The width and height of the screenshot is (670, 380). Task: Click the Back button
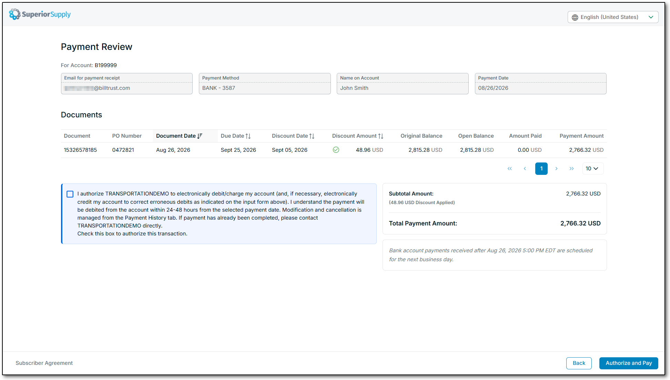pos(579,363)
